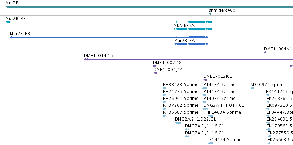293x145 pixels.
Task: Select the DMG7A.2_2.J16.C1 arrow glyph
Action: [187, 136]
